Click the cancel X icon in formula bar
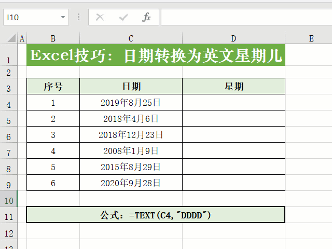This screenshot has width=332, height=249. [100, 17]
